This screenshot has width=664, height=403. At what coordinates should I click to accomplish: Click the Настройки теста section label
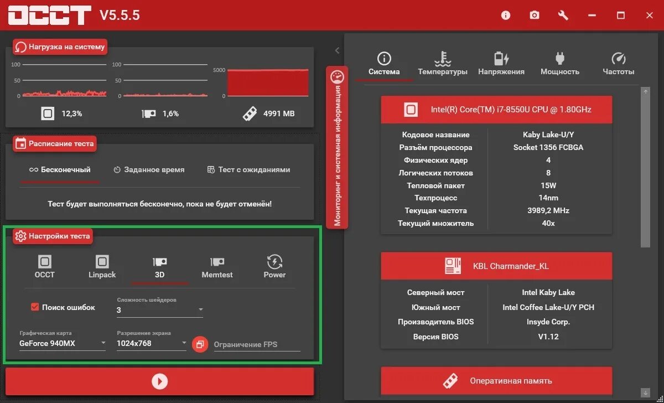pyautogui.click(x=53, y=236)
